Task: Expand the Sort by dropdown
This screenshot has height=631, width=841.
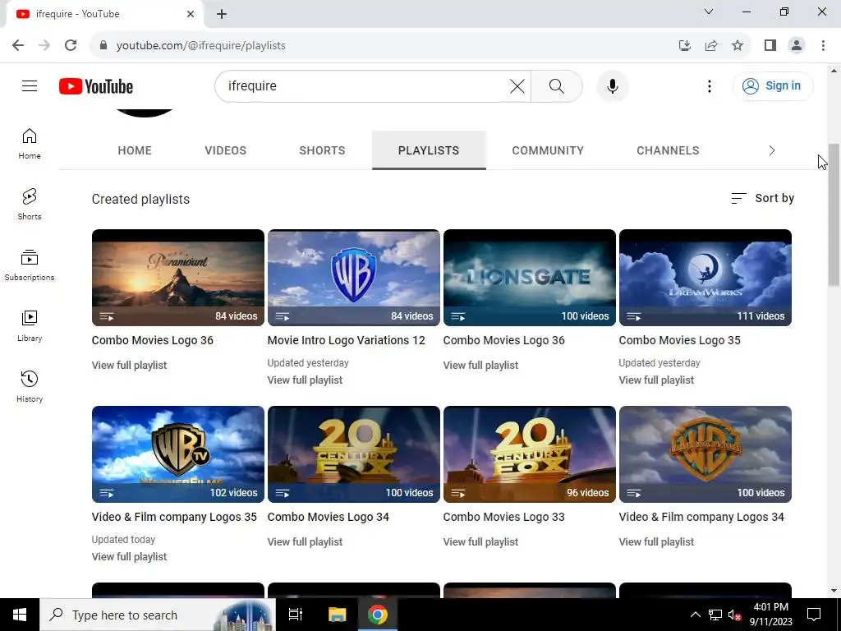Action: pos(763,199)
